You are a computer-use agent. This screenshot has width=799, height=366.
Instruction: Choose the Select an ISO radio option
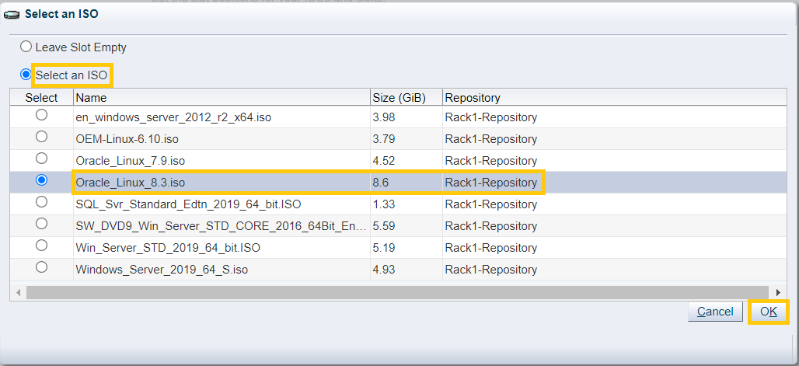[26, 75]
